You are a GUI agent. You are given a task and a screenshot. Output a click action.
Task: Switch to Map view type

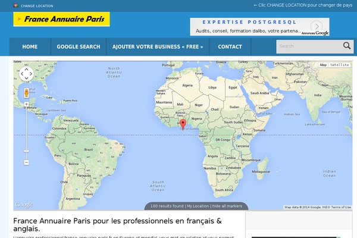(x=323, y=65)
